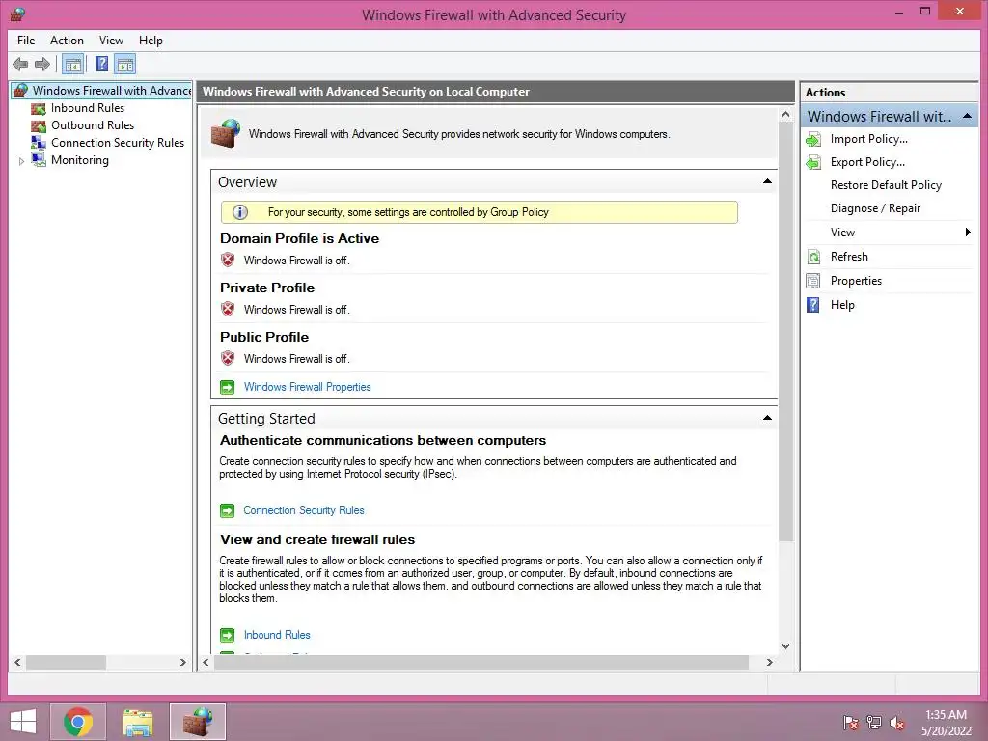Click the Forward arrow toolbar icon
The image size is (988, 741).
tap(42, 65)
